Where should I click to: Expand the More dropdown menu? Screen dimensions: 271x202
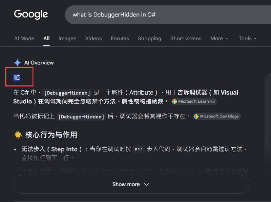[219, 39]
